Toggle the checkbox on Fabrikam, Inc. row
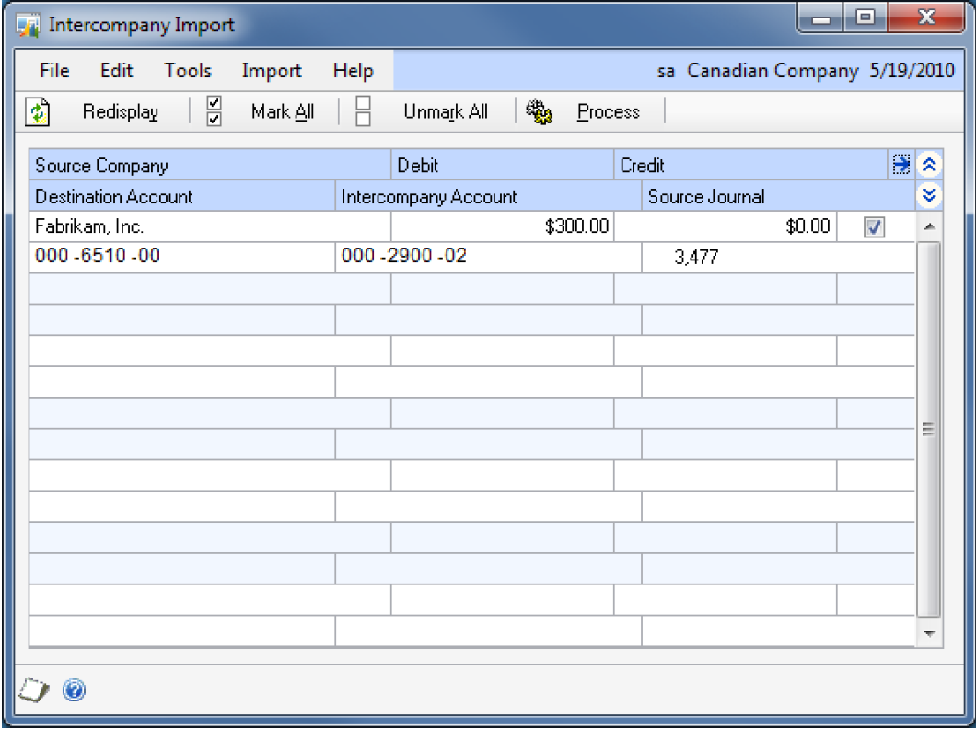This screenshot has height=729, width=976. pos(874,227)
